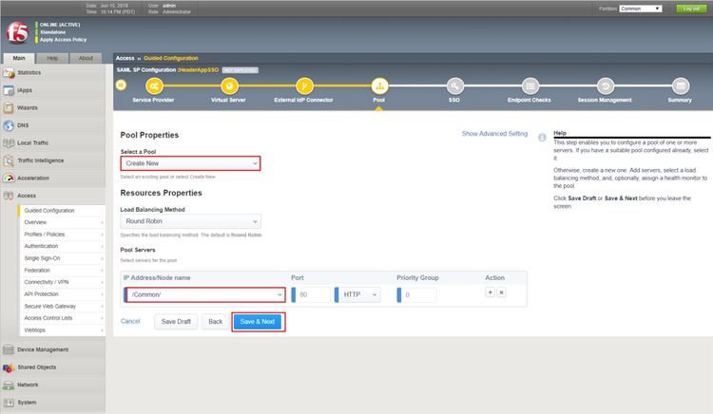Expand the Load Balancing Method dropdown
The image size is (713, 414).
tap(190, 221)
